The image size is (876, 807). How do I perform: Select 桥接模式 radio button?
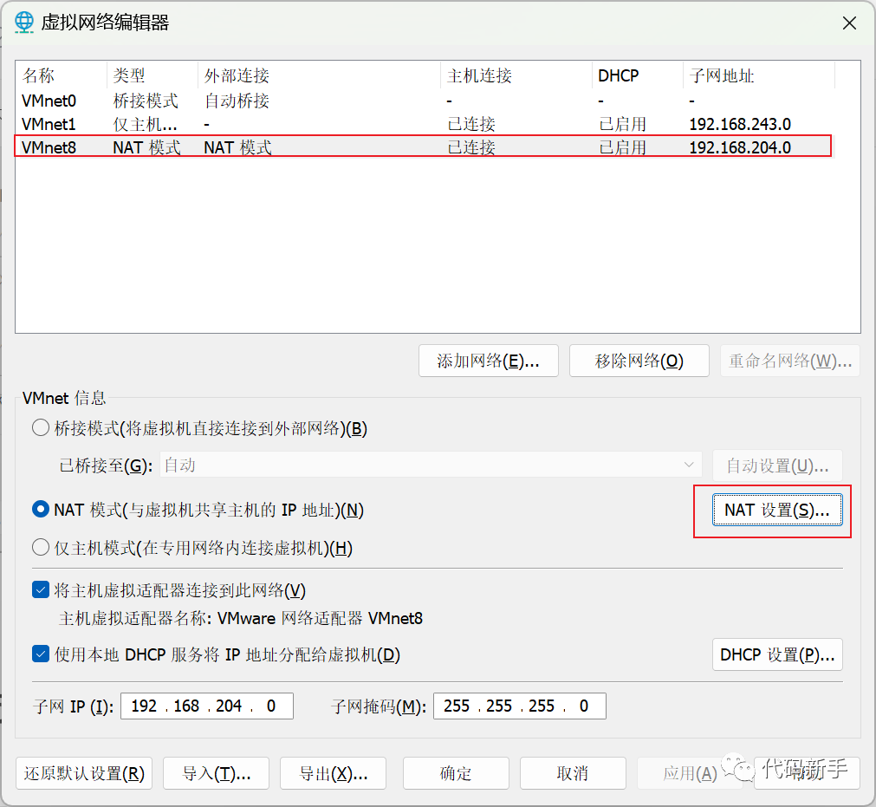click(x=40, y=428)
